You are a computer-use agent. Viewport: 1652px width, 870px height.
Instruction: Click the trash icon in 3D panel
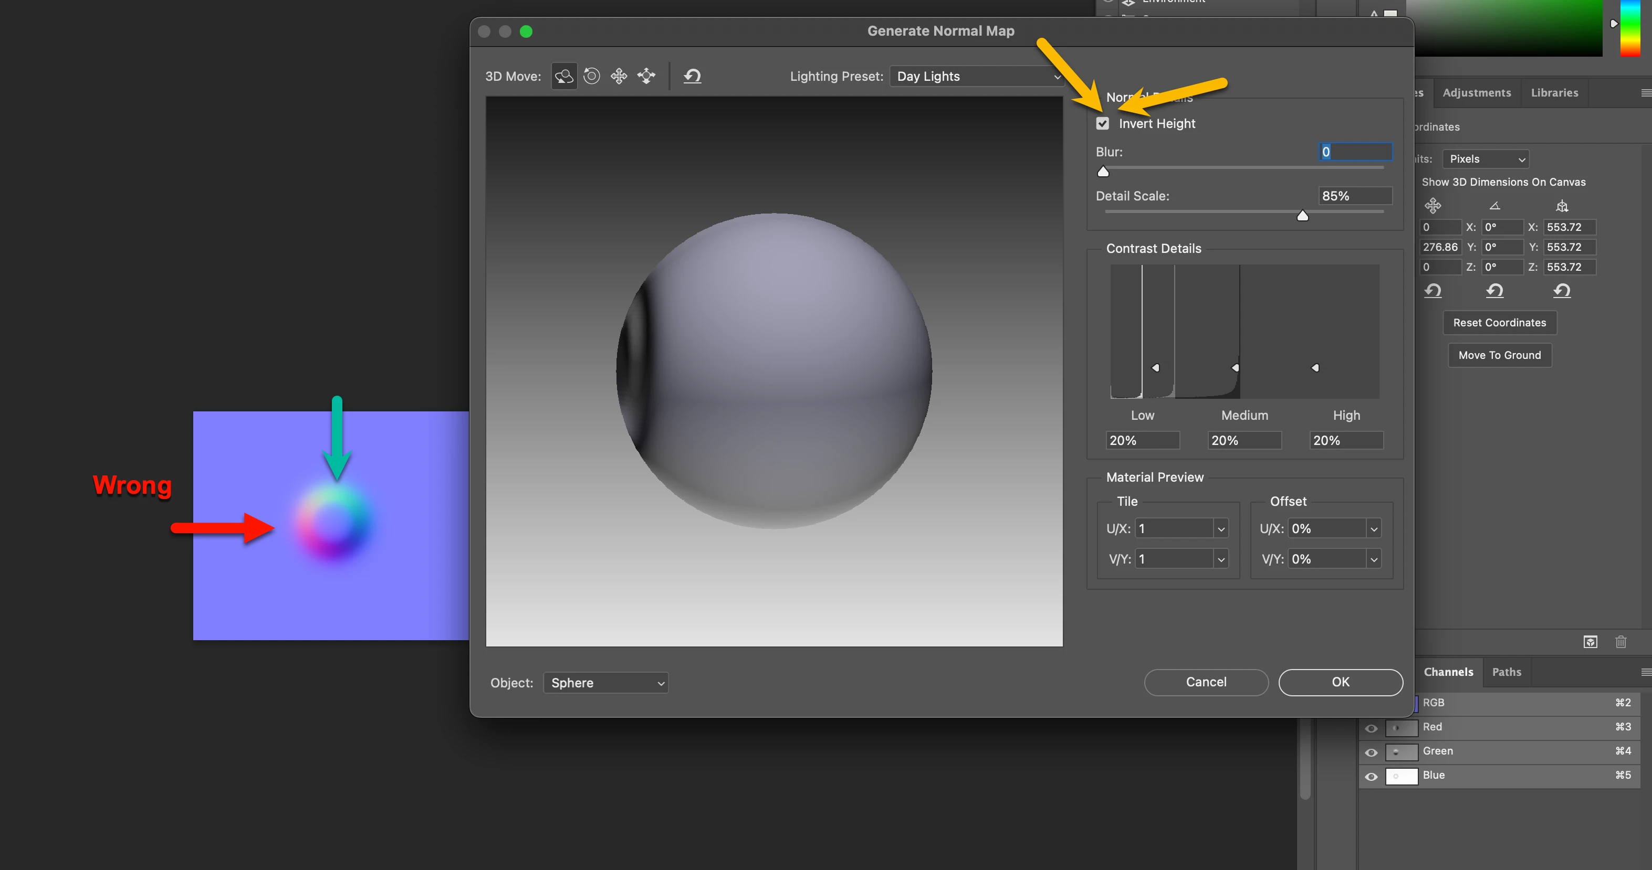pos(1620,642)
